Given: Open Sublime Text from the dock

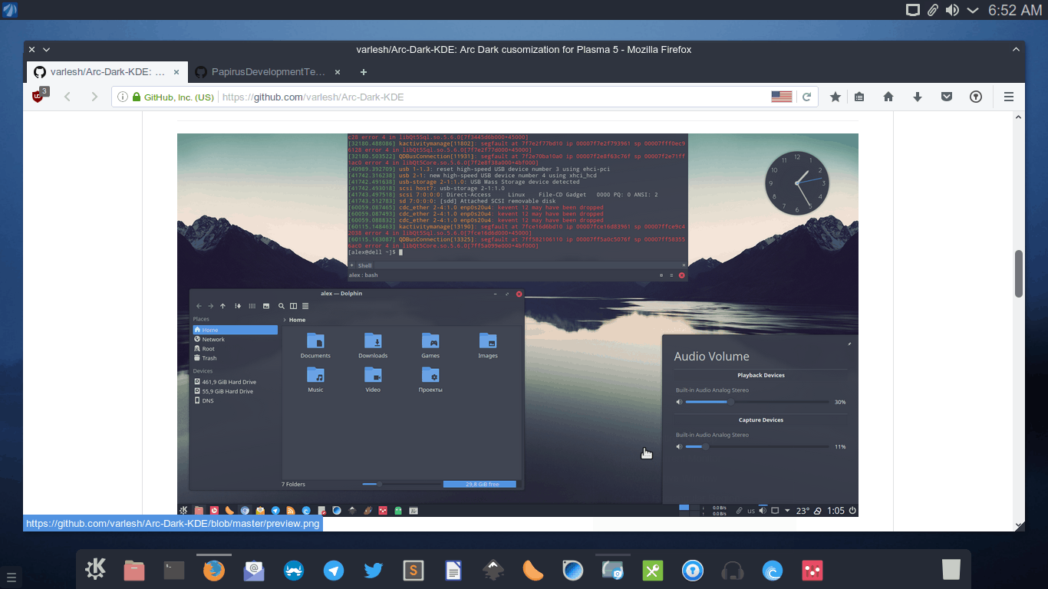Looking at the screenshot, I should click(414, 570).
